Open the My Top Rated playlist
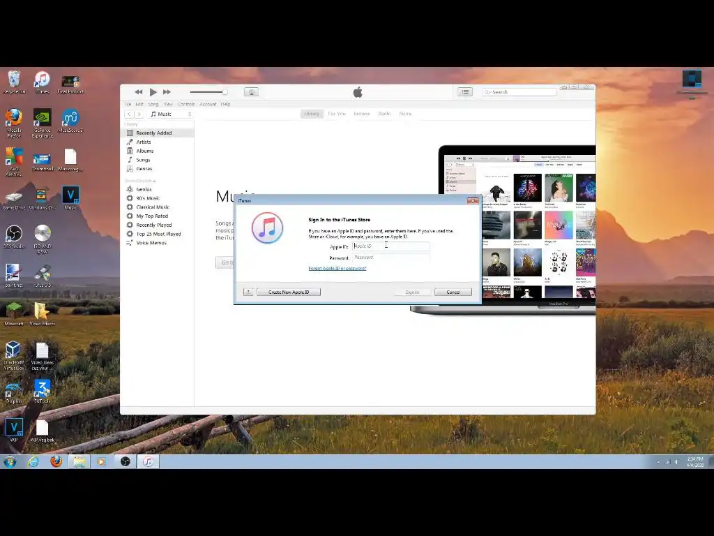The height and width of the screenshot is (536, 714). (x=158, y=216)
